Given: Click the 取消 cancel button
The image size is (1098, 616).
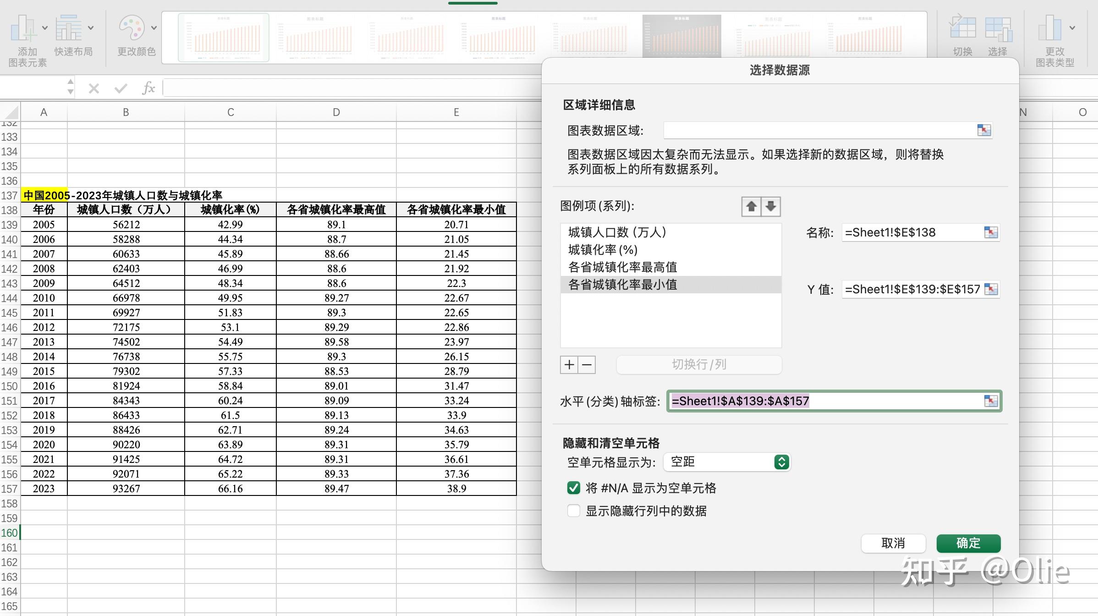Looking at the screenshot, I should 893,544.
